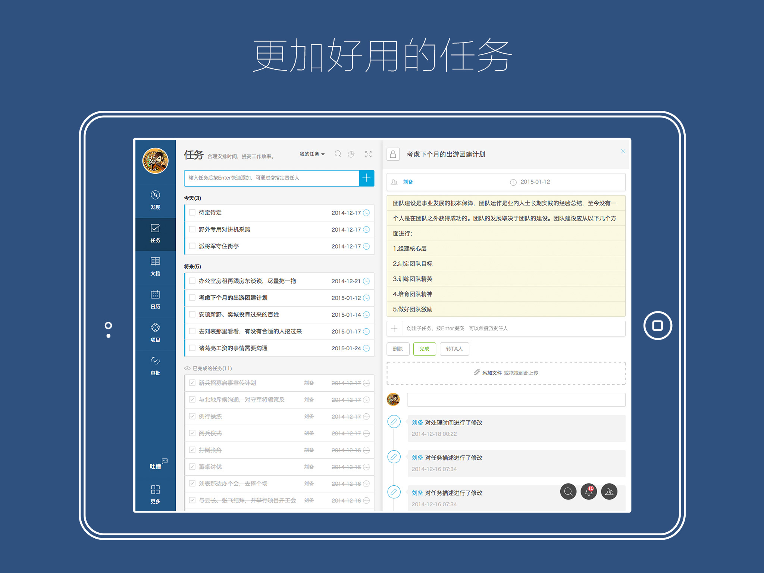This screenshot has width=764, height=573.
Task: Click the 转TA人 transfer button
Action: (x=454, y=349)
